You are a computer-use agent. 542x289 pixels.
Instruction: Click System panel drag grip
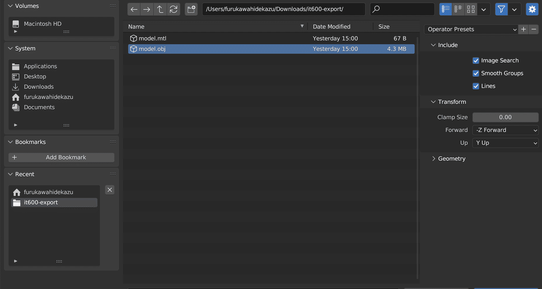[x=112, y=48]
